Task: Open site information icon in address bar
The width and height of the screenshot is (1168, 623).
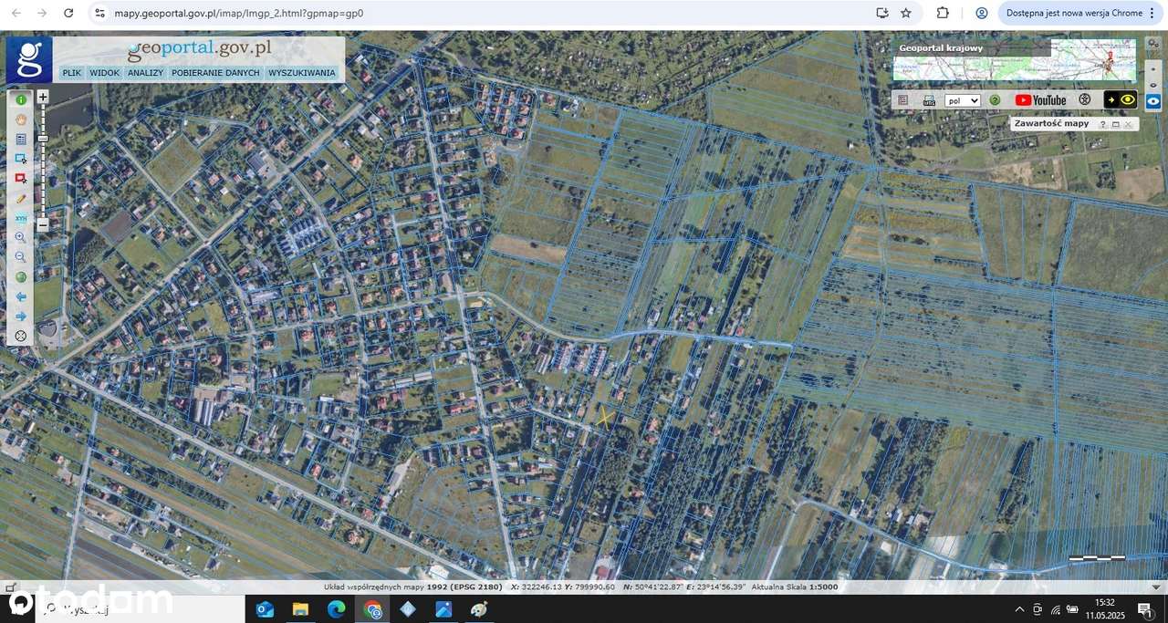Action: click(99, 13)
